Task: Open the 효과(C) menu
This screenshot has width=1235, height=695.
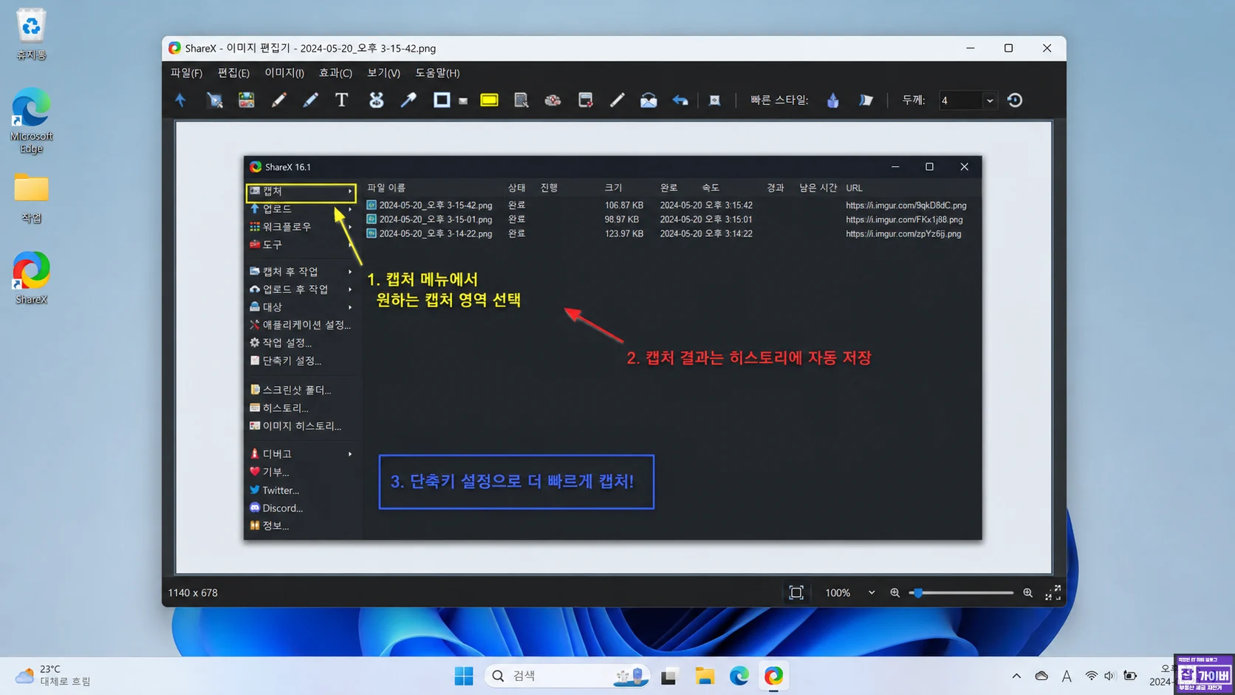Action: (x=335, y=72)
